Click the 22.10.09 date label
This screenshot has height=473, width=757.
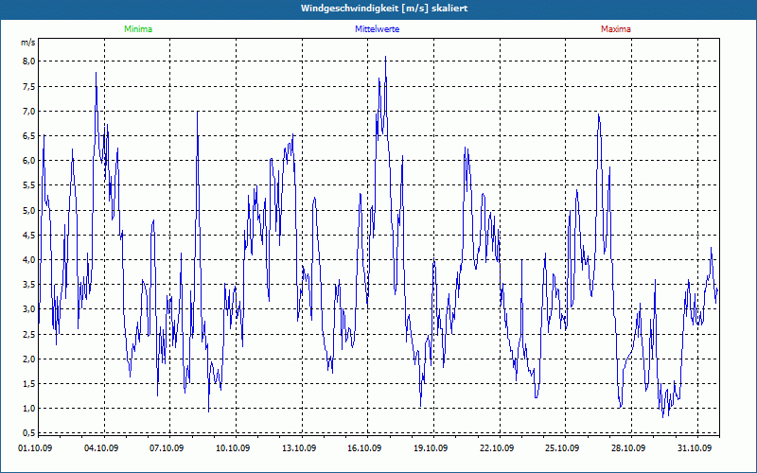(x=498, y=448)
